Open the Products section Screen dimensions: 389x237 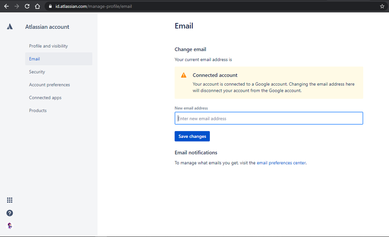click(37, 110)
